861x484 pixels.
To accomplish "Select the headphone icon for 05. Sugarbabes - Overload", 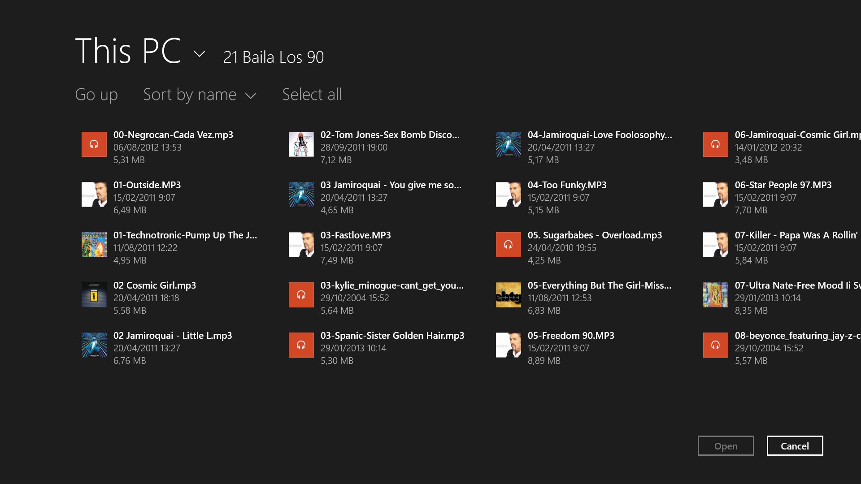I will [509, 245].
